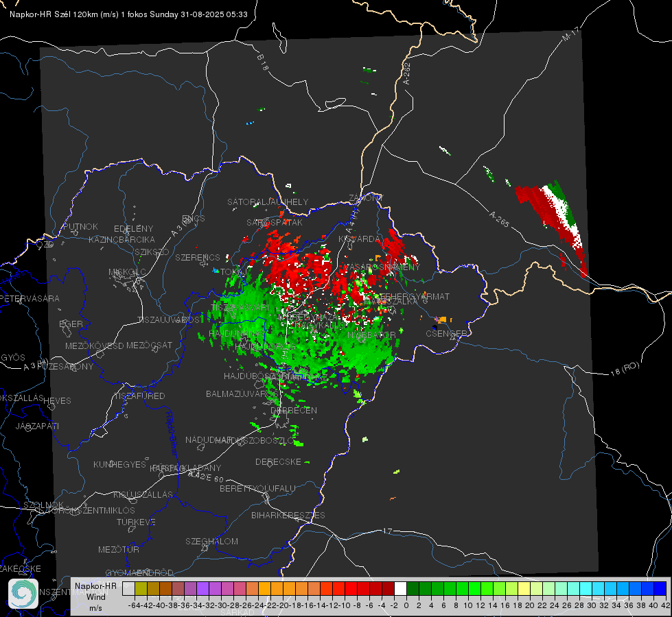Select the MISKOLC city label
Screen dimensions: 672x617
(127, 272)
